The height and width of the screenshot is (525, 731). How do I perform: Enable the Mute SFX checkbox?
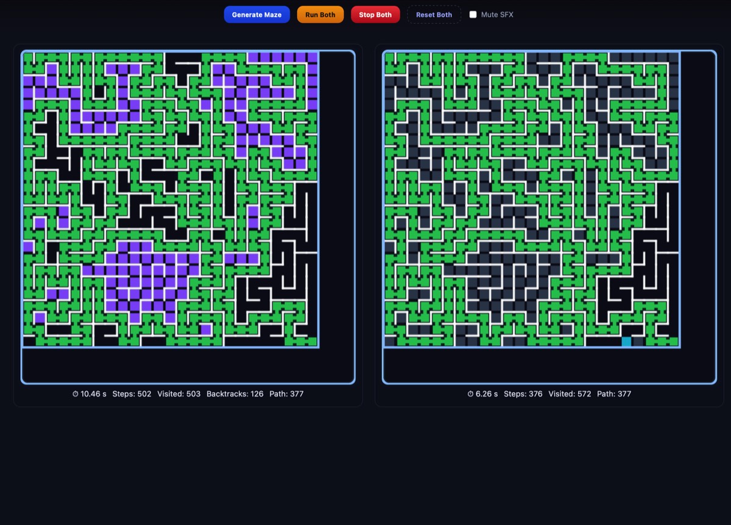[x=473, y=15]
